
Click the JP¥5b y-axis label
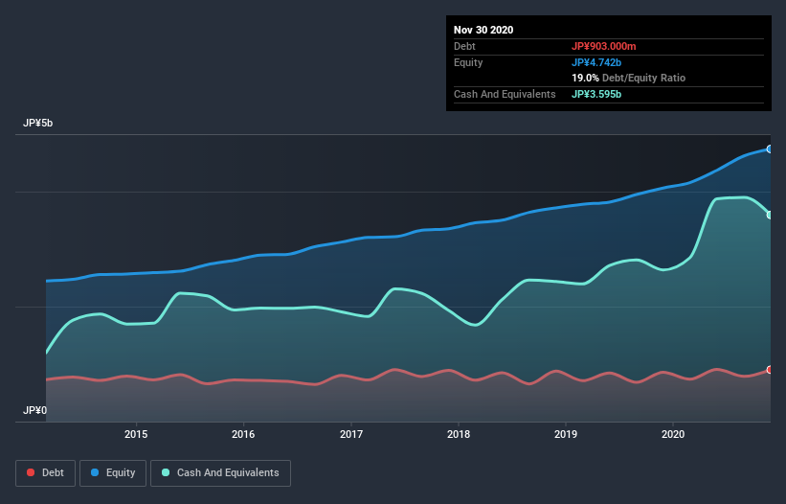pyautogui.click(x=37, y=124)
